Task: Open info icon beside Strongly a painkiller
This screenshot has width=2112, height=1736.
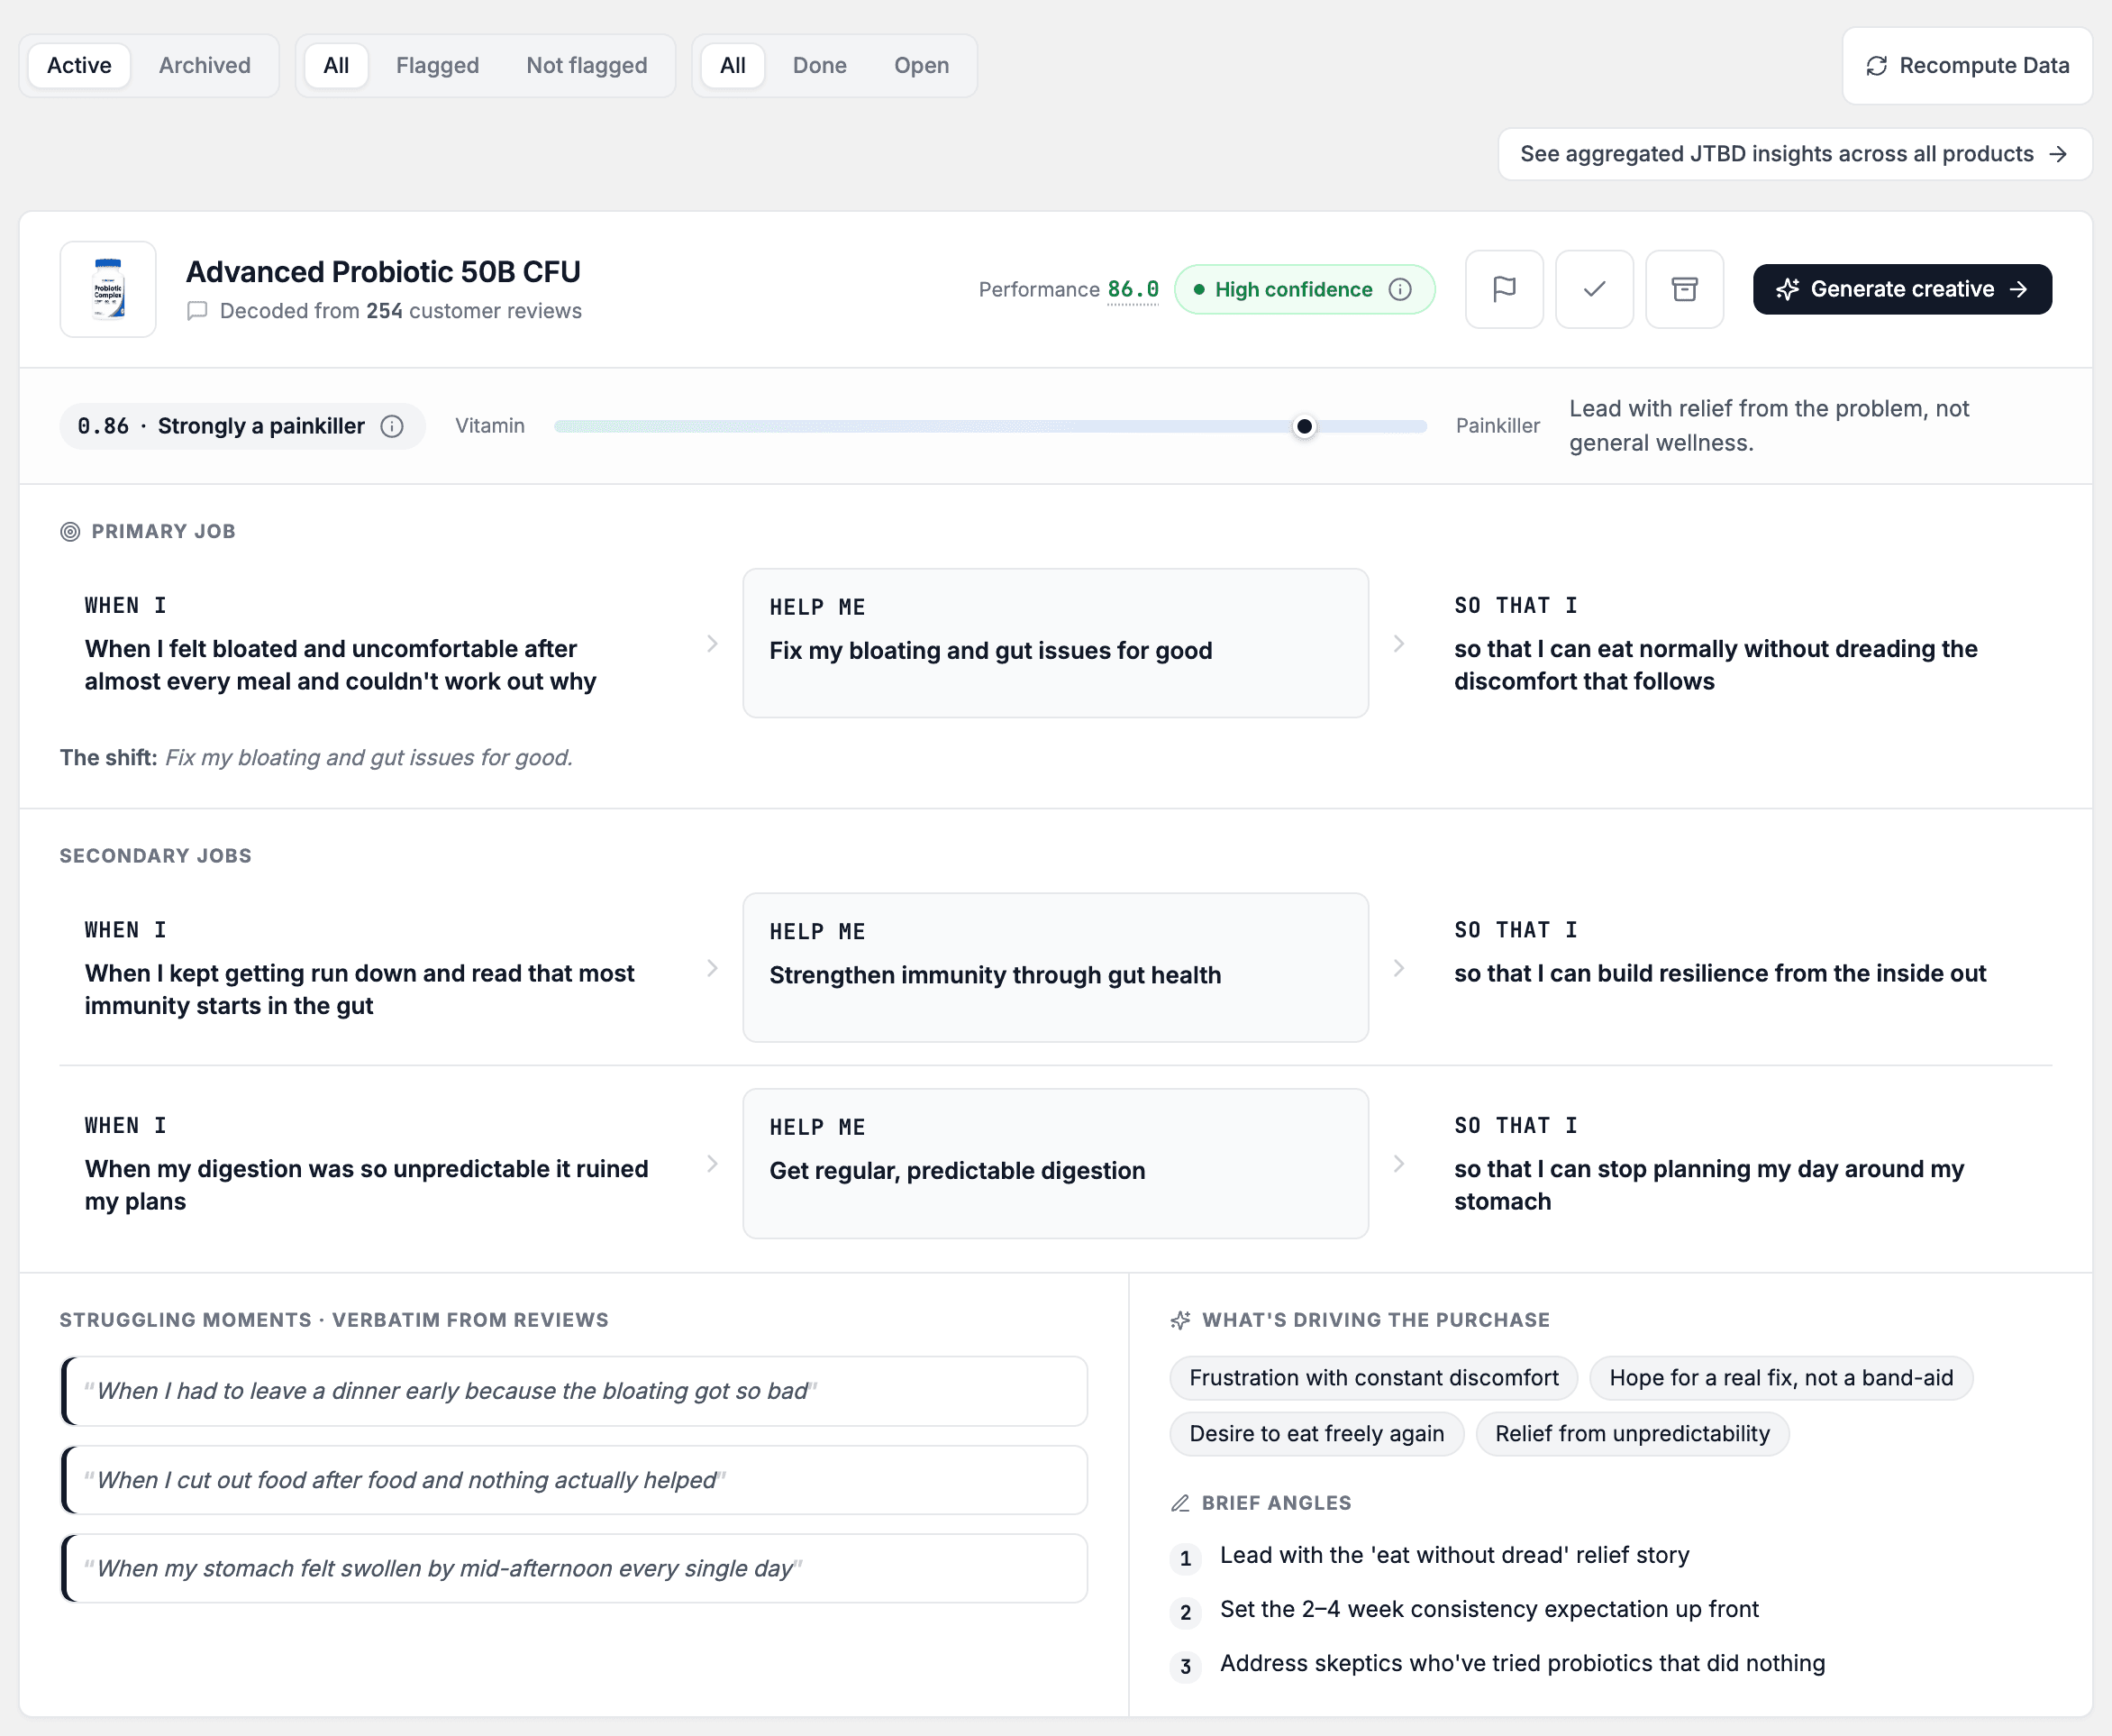Action: coord(392,426)
